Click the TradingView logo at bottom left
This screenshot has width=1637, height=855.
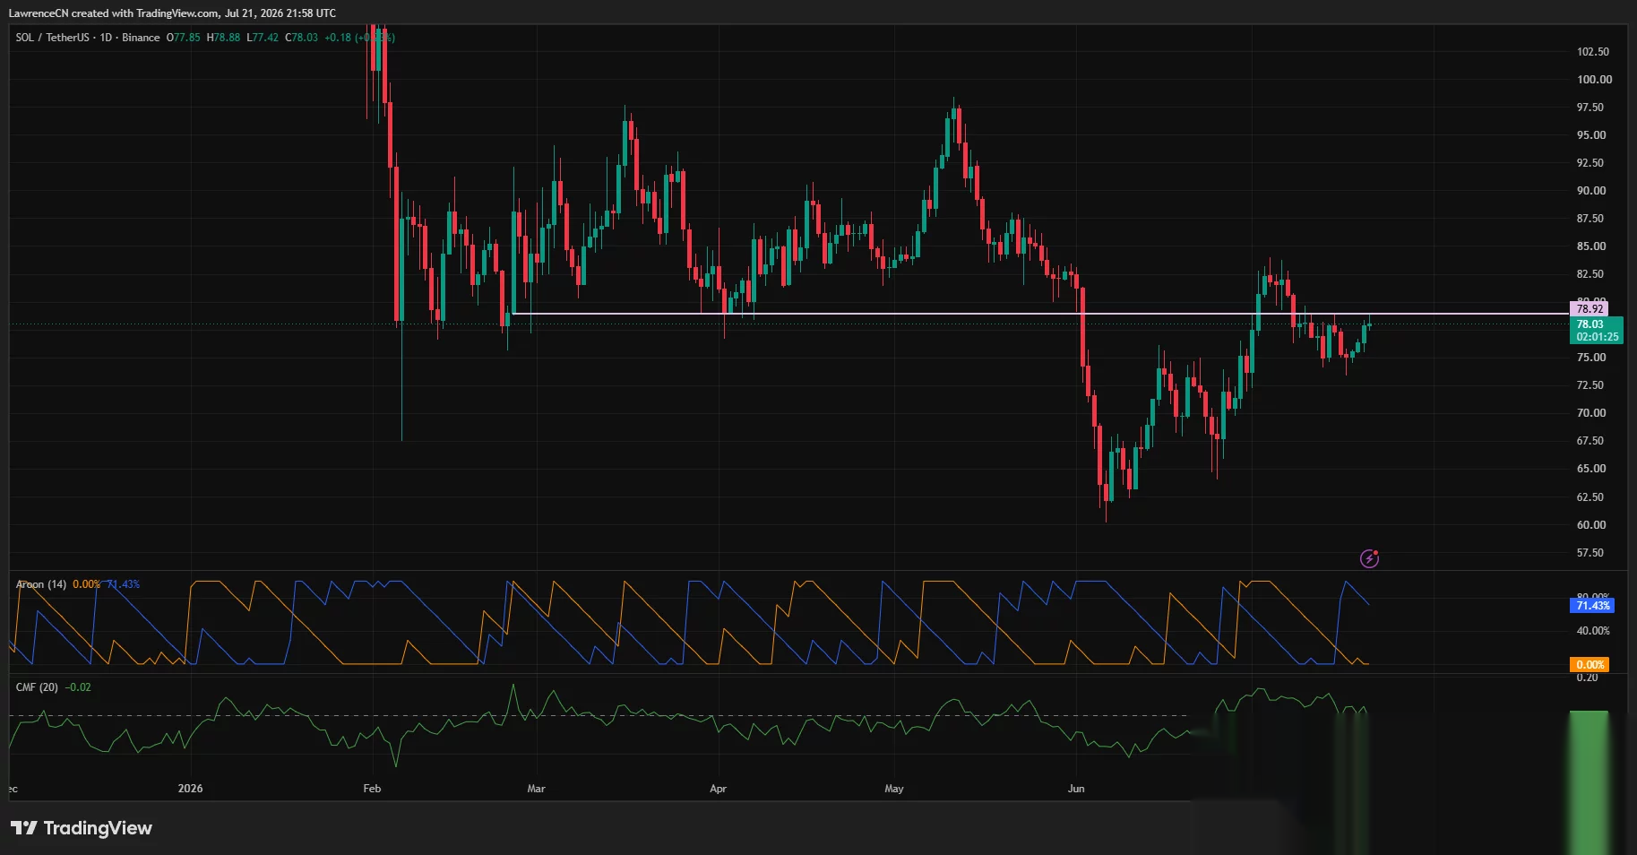[82, 828]
